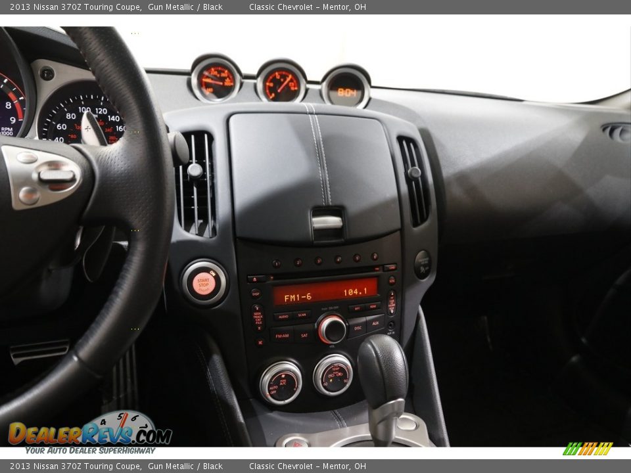Select radio preset button 3
Viewport: 631px width, 473px height.
[318, 261]
